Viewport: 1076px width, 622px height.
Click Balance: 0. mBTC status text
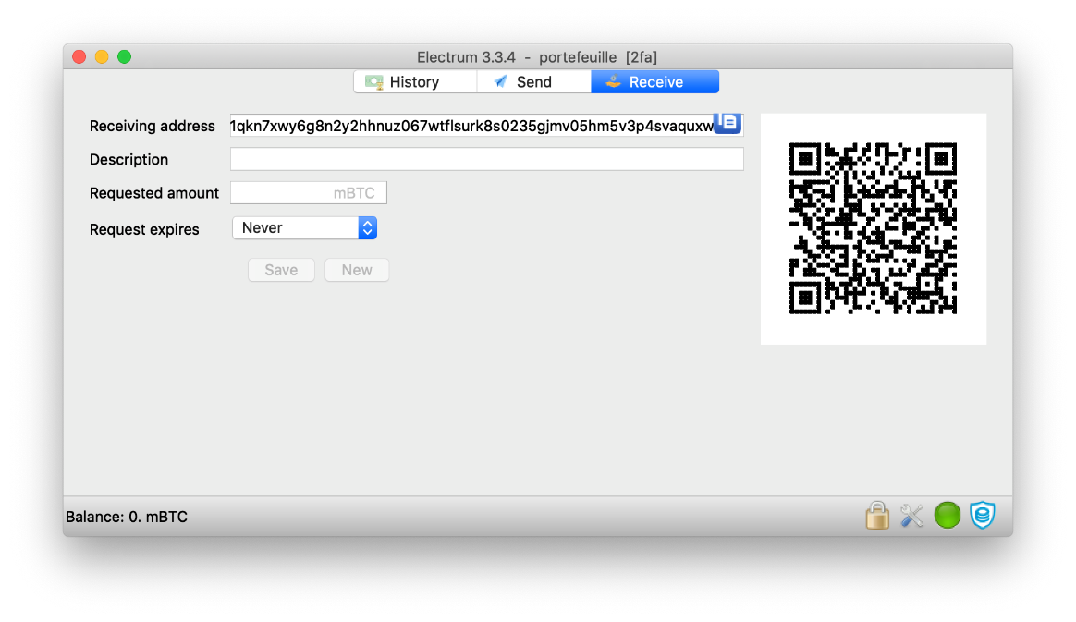coord(127,517)
